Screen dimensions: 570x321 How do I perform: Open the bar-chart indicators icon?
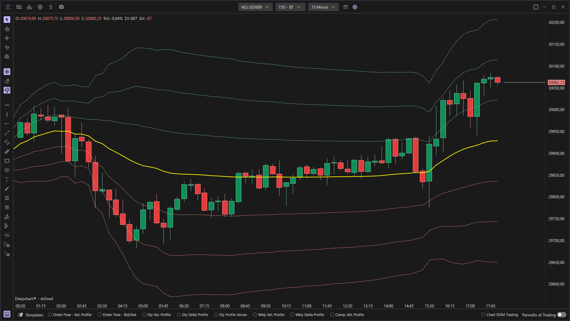[30, 7]
